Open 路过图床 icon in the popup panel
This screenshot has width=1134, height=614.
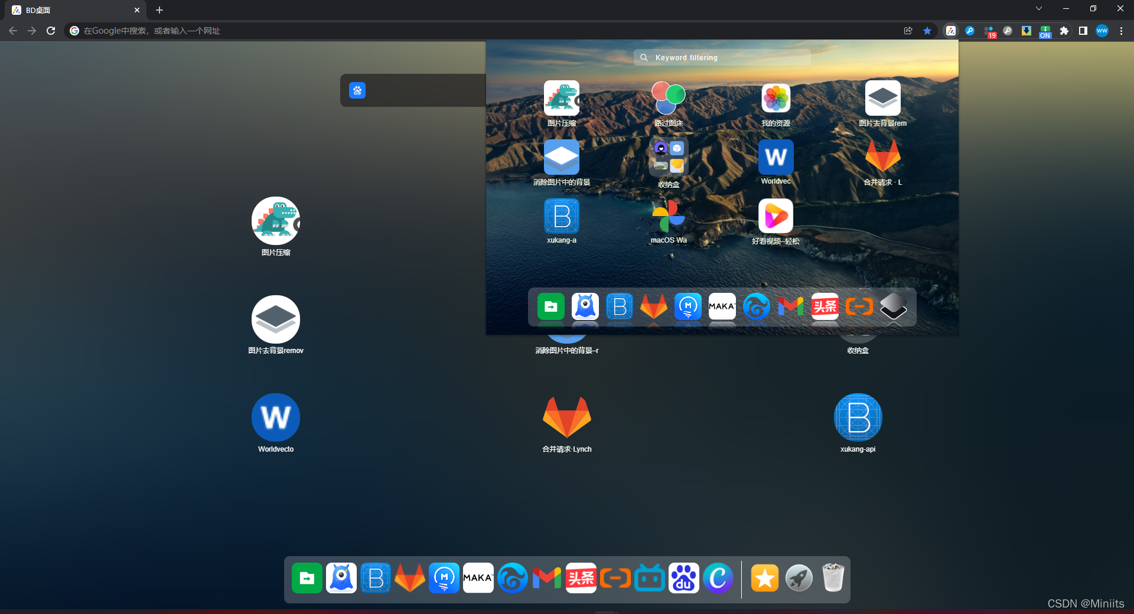point(669,98)
